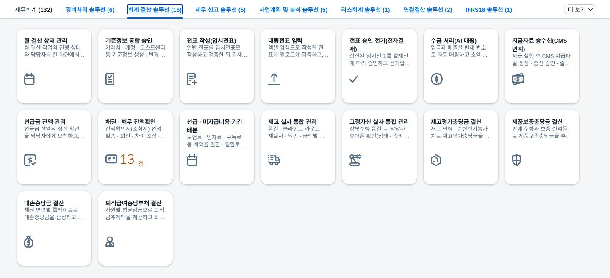The height and width of the screenshot is (278, 610).
Task: Click the checkmark icon on 전표 승인 전기 tile
Action: (354, 79)
